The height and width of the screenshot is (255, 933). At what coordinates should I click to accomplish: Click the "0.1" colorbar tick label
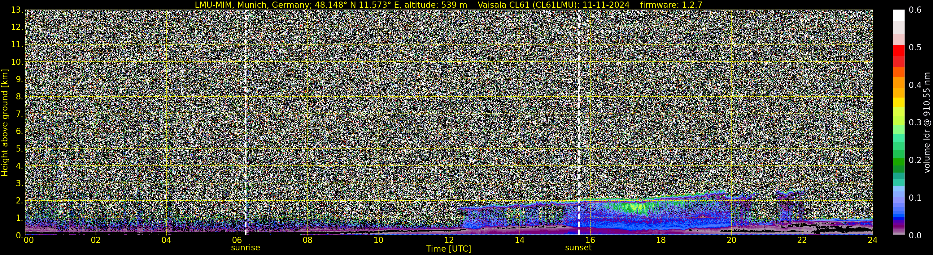click(915, 198)
